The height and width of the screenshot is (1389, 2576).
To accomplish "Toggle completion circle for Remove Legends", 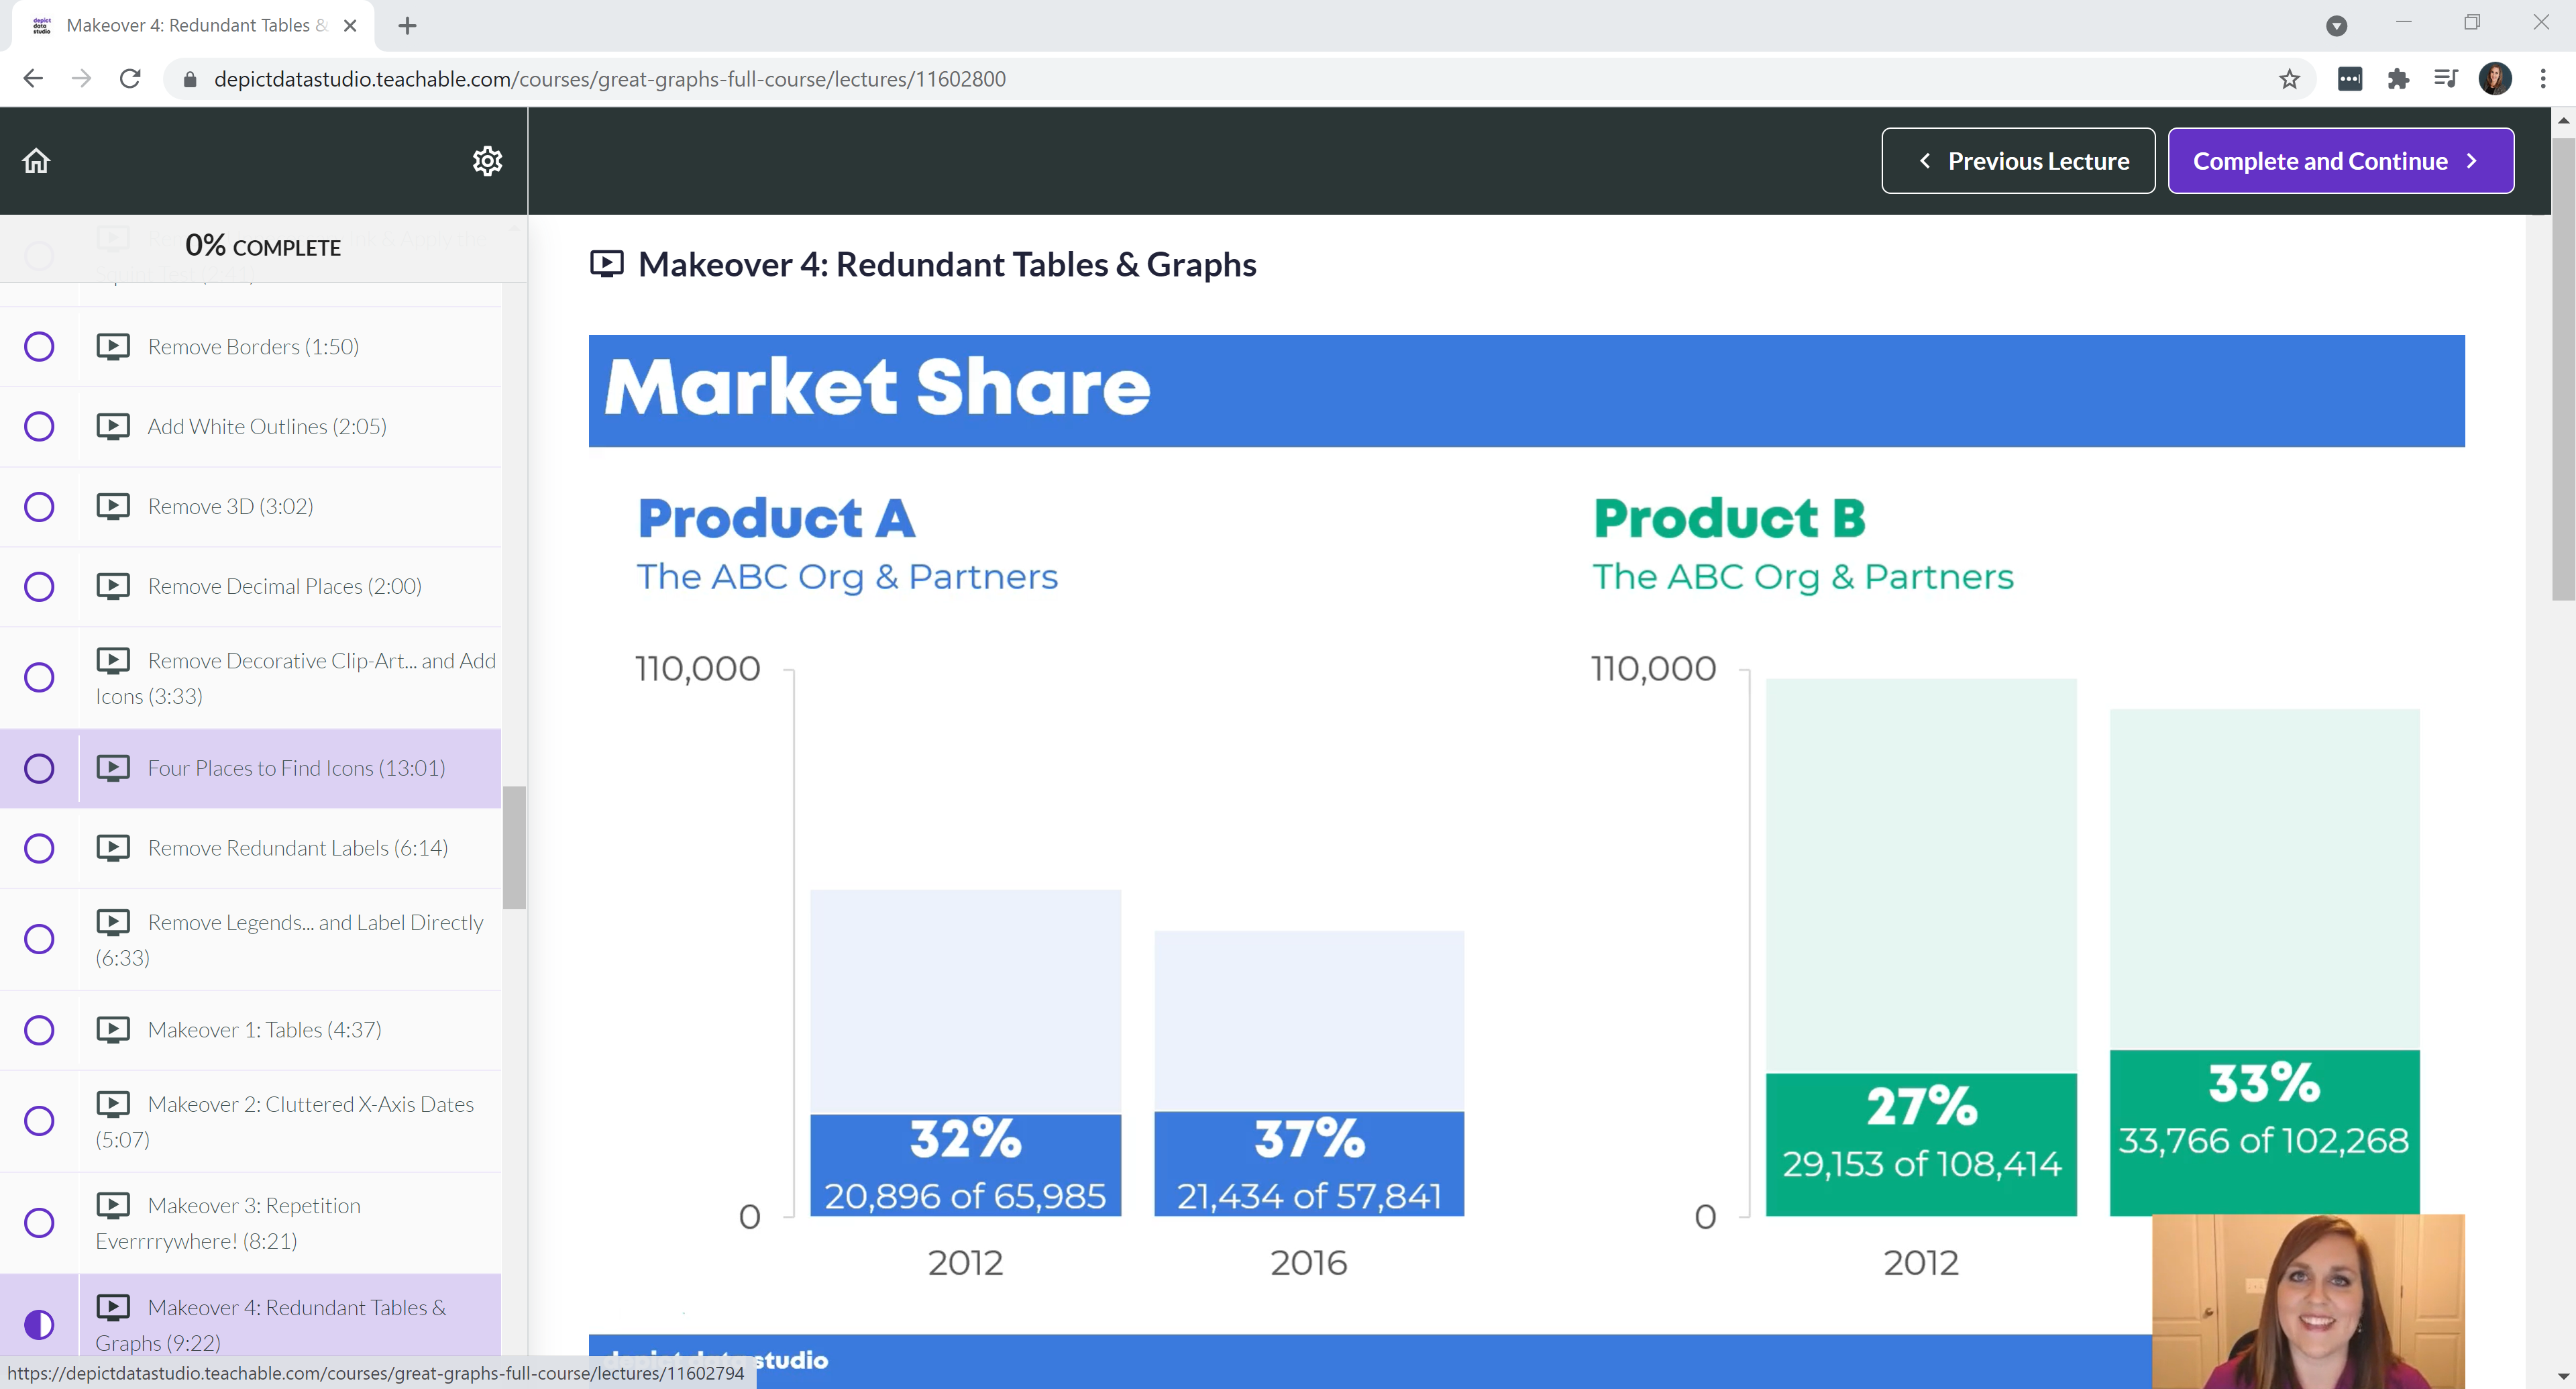I will pos(39,939).
